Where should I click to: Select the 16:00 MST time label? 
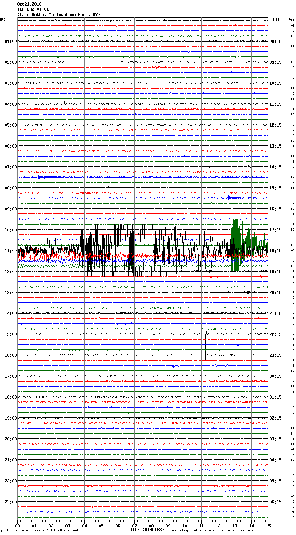point(11,355)
